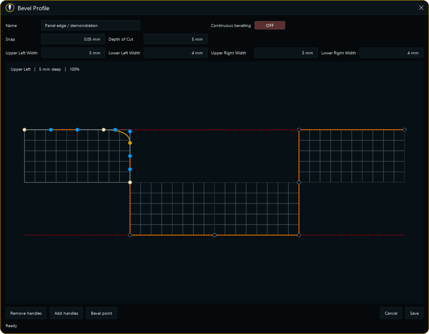This screenshot has height=334, width=429.
Task: Click the 'Ready' status text
Action: click(11, 326)
